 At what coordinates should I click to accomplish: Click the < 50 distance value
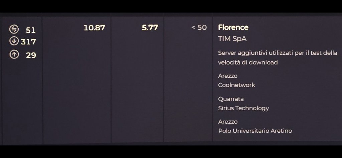[x=199, y=27]
